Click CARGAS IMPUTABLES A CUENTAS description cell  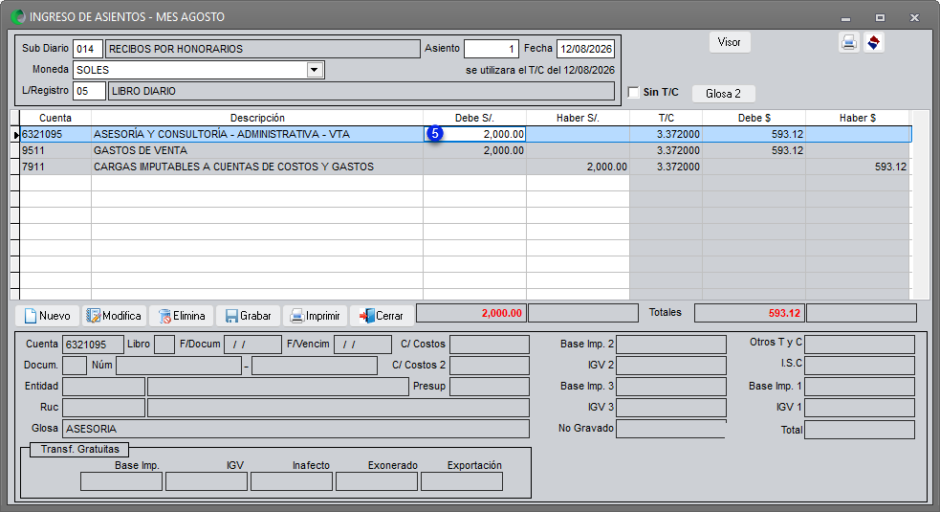[257, 167]
